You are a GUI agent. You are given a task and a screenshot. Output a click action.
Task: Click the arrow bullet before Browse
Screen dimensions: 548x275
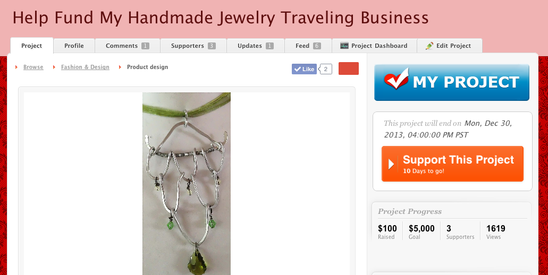tap(16, 67)
